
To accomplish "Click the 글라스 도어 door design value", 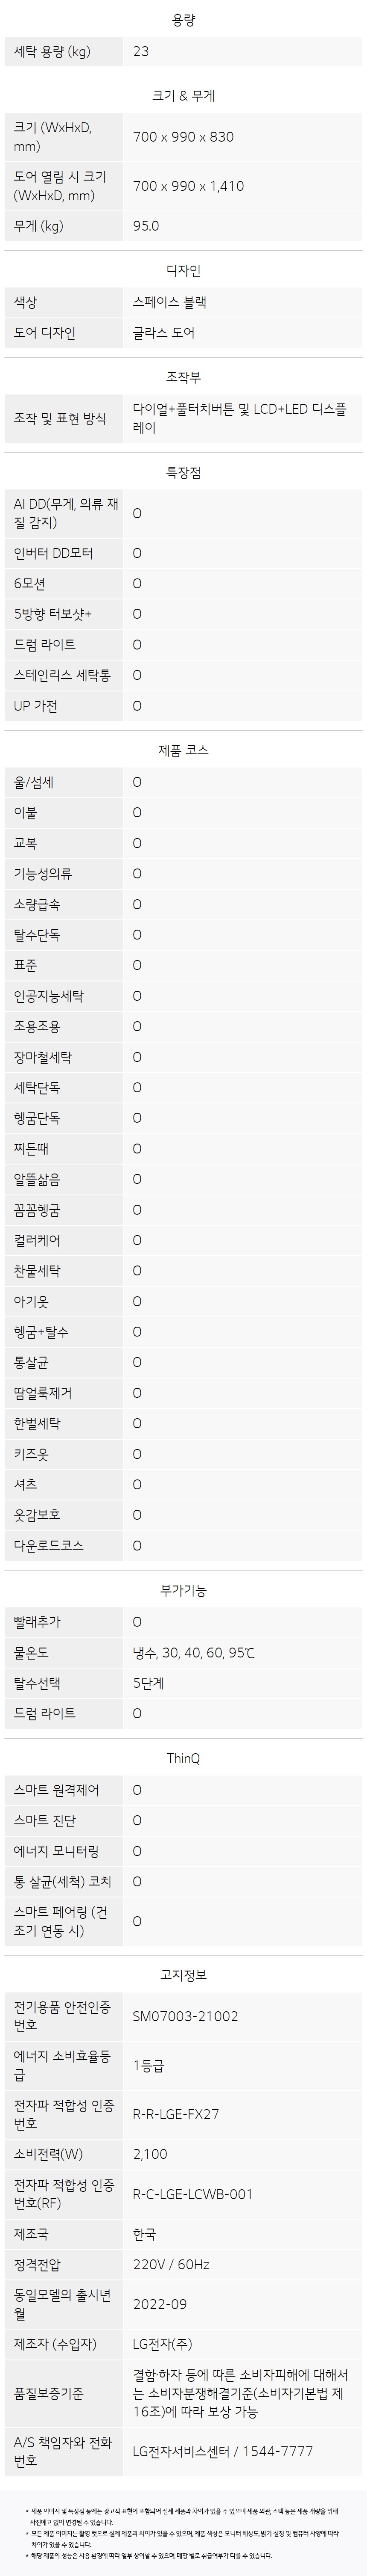I will [x=163, y=333].
